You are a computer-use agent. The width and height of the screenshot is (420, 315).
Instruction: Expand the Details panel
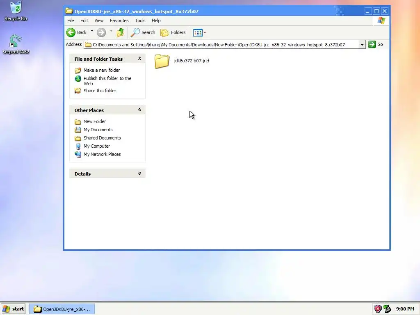pos(139,173)
